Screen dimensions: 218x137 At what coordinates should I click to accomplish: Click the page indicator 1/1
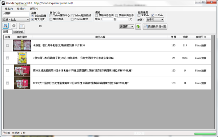(x=40, y=26)
